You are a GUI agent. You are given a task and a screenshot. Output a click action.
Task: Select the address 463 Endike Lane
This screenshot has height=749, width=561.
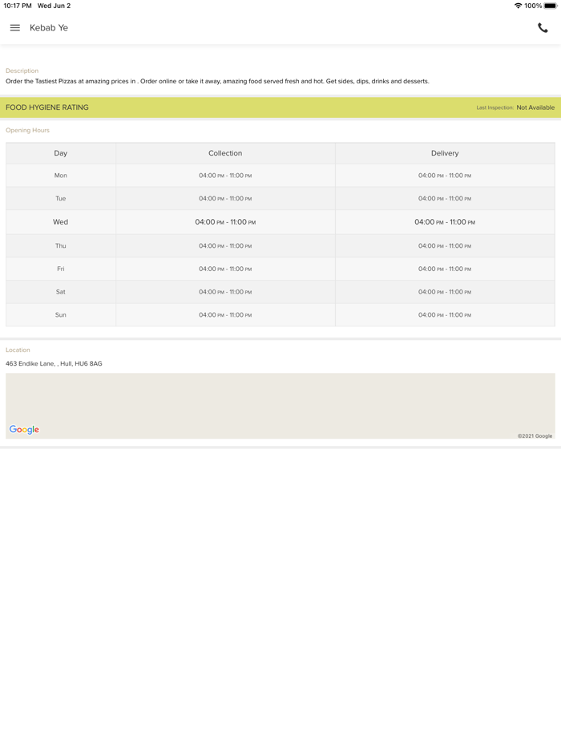[54, 363]
